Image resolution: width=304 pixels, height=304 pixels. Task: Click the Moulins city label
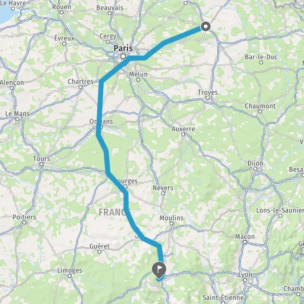[x=171, y=218]
